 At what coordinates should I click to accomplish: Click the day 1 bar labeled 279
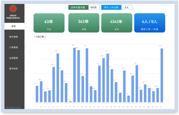[37, 94]
